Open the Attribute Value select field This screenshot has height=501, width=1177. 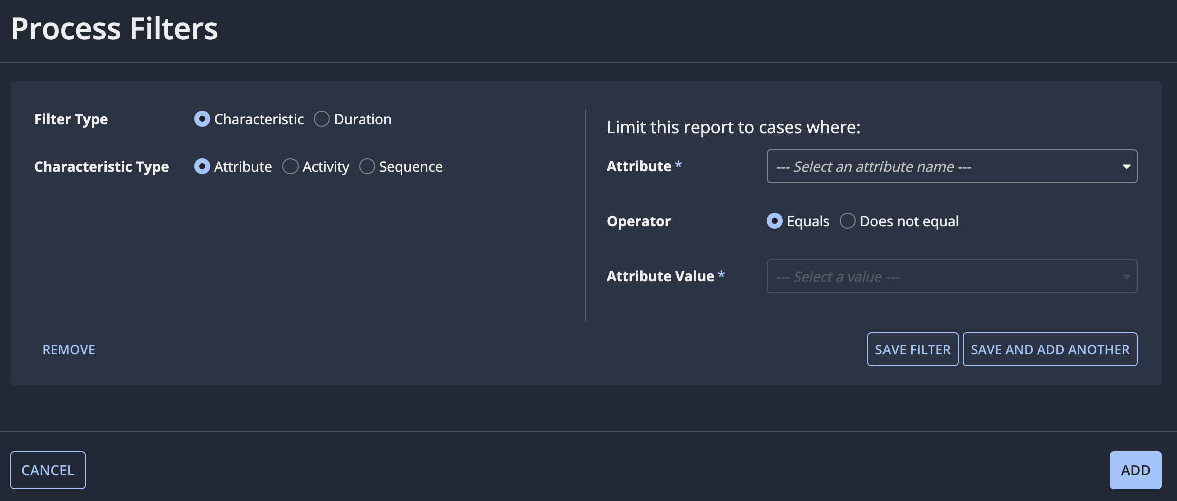click(x=952, y=276)
